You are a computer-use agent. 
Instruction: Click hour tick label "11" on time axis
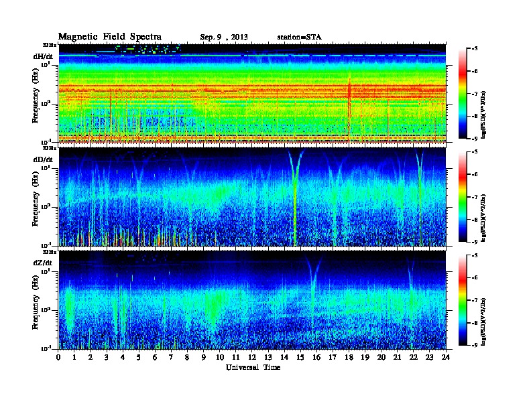(x=236, y=357)
